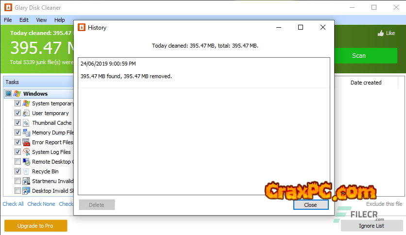Click the Tasks panel header
This screenshot has height=235, width=406.
38,82
